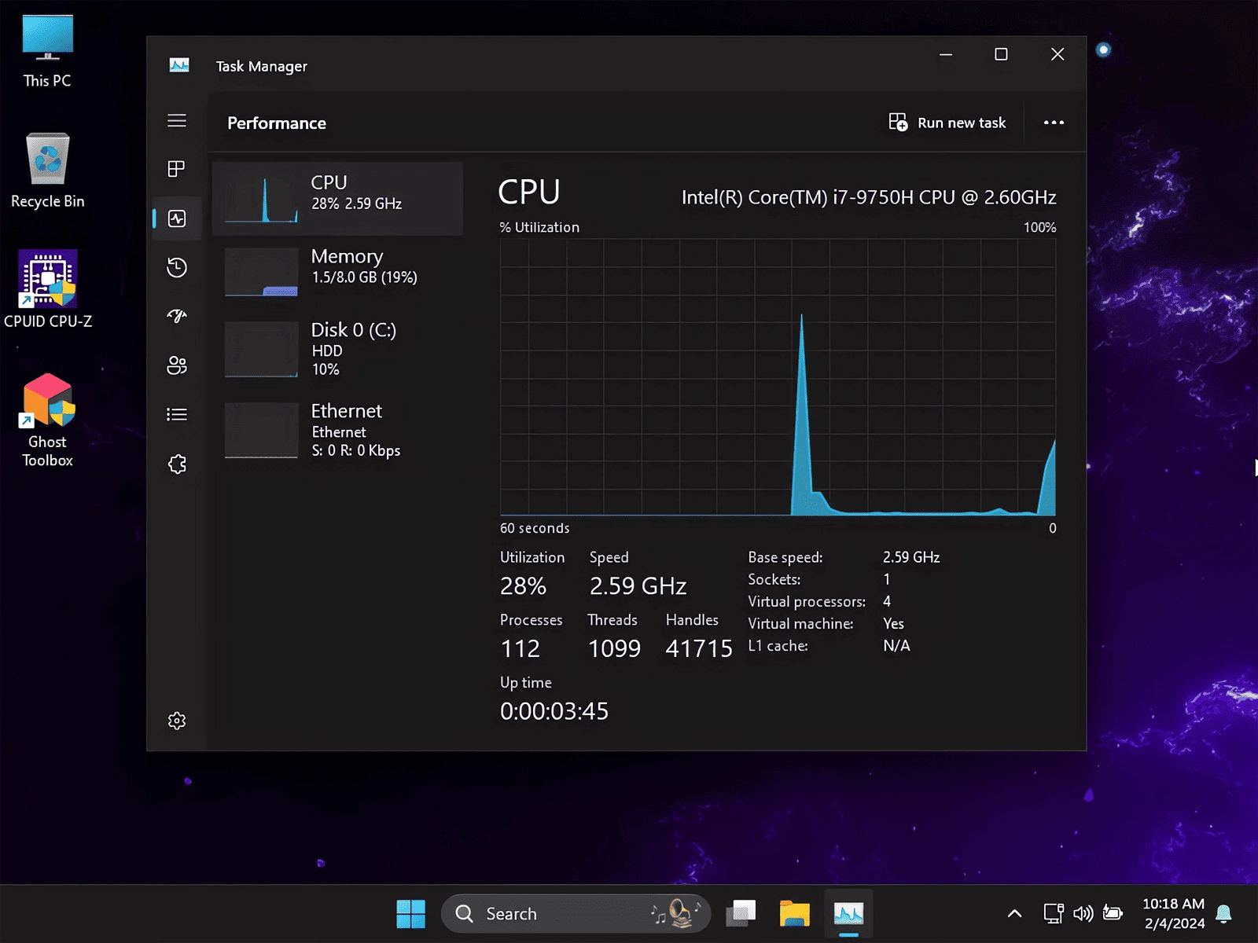Image resolution: width=1258 pixels, height=943 pixels.
Task: Click the Sockets label
Action: click(774, 579)
